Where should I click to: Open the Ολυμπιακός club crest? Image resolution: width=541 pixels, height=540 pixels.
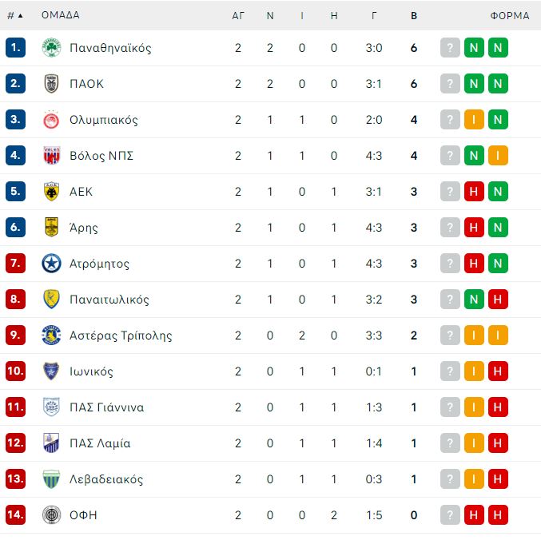[x=51, y=120]
